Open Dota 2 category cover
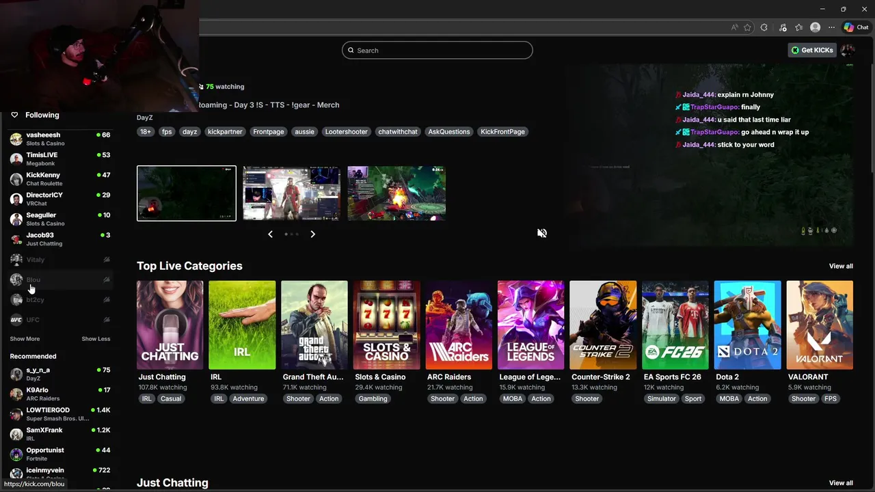The height and width of the screenshot is (492, 875). [748, 325]
